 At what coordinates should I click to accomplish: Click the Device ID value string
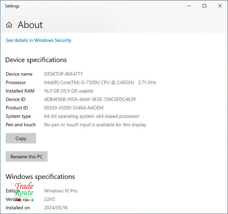point(90,99)
